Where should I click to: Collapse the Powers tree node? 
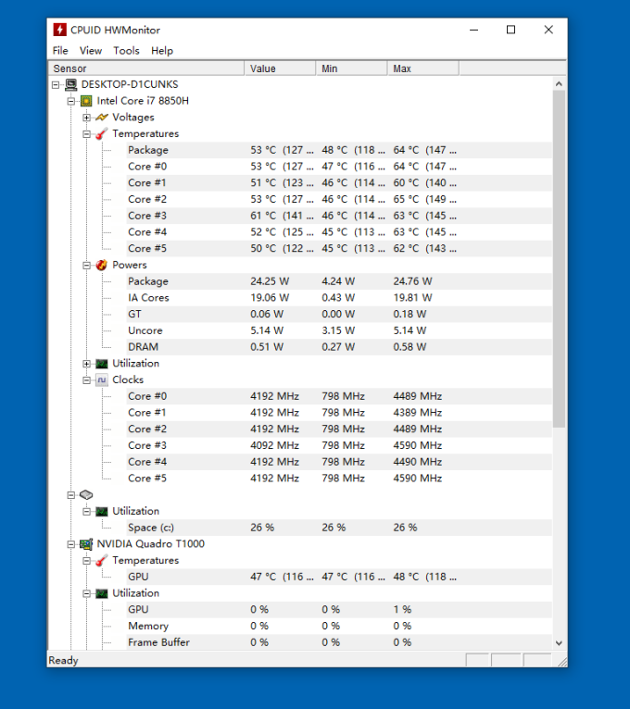86,266
